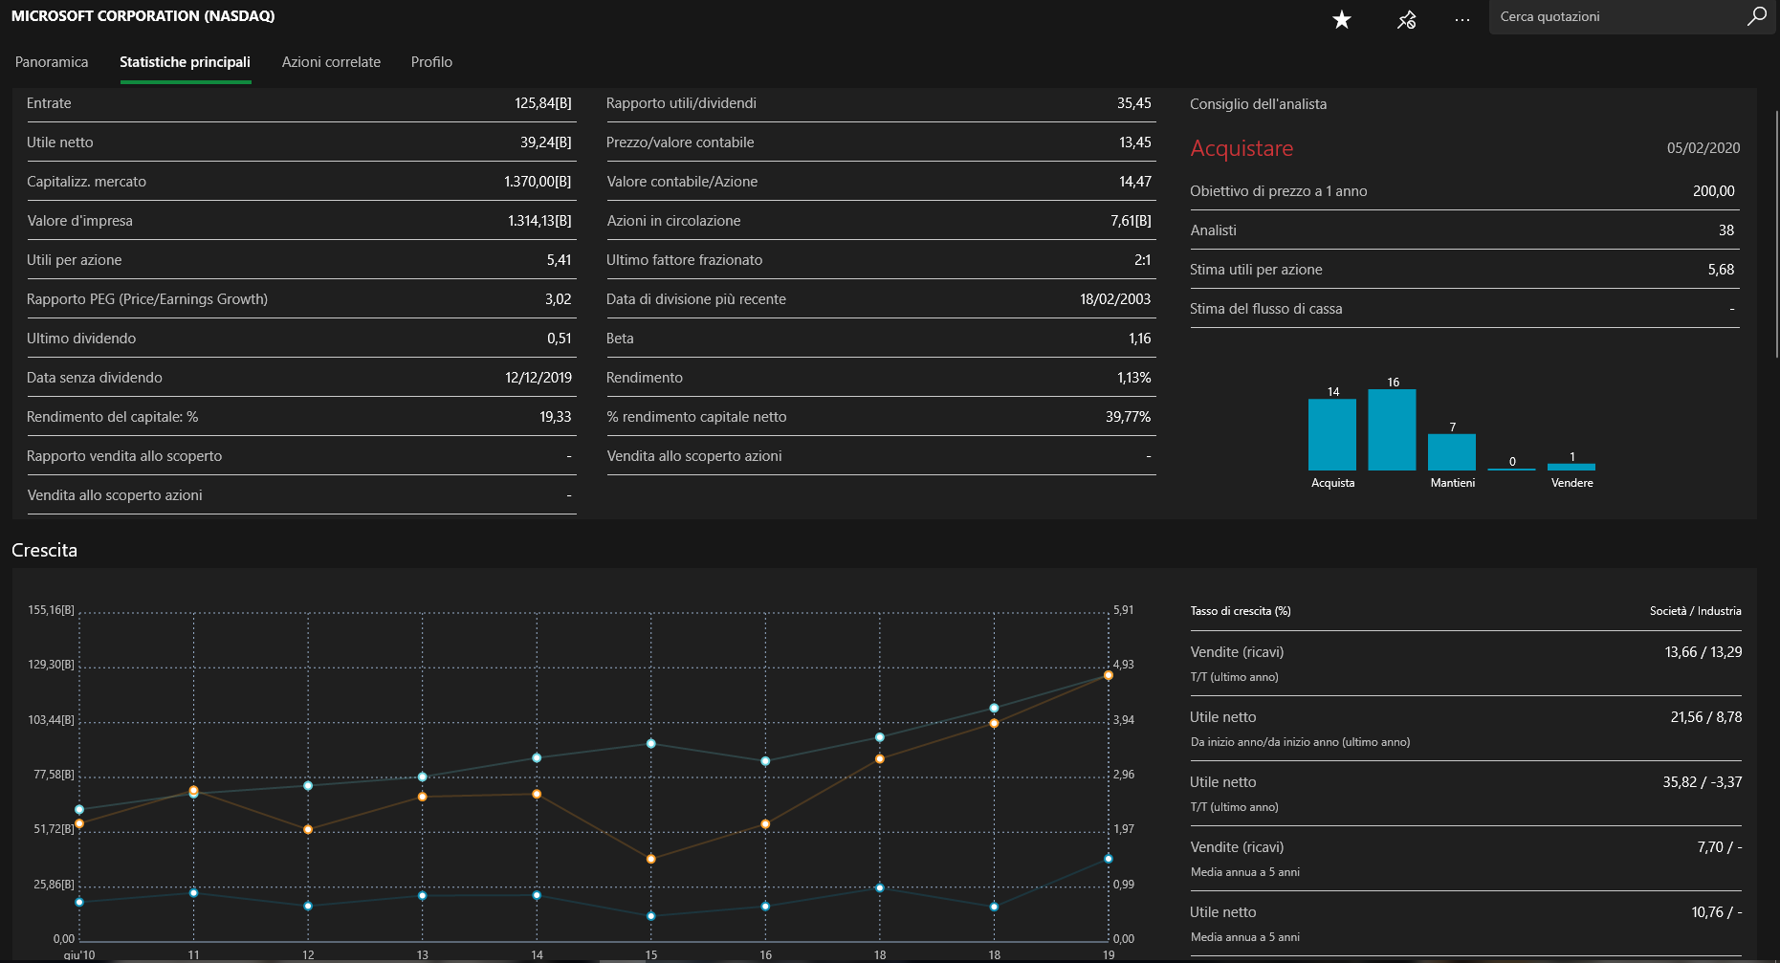Viewport: 1780px width, 963px height.
Task: Select the Statistiche principali tab
Action: pos(185,62)
